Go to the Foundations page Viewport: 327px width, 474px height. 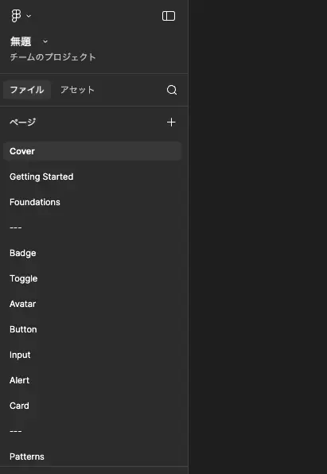[x=92, y=202]
